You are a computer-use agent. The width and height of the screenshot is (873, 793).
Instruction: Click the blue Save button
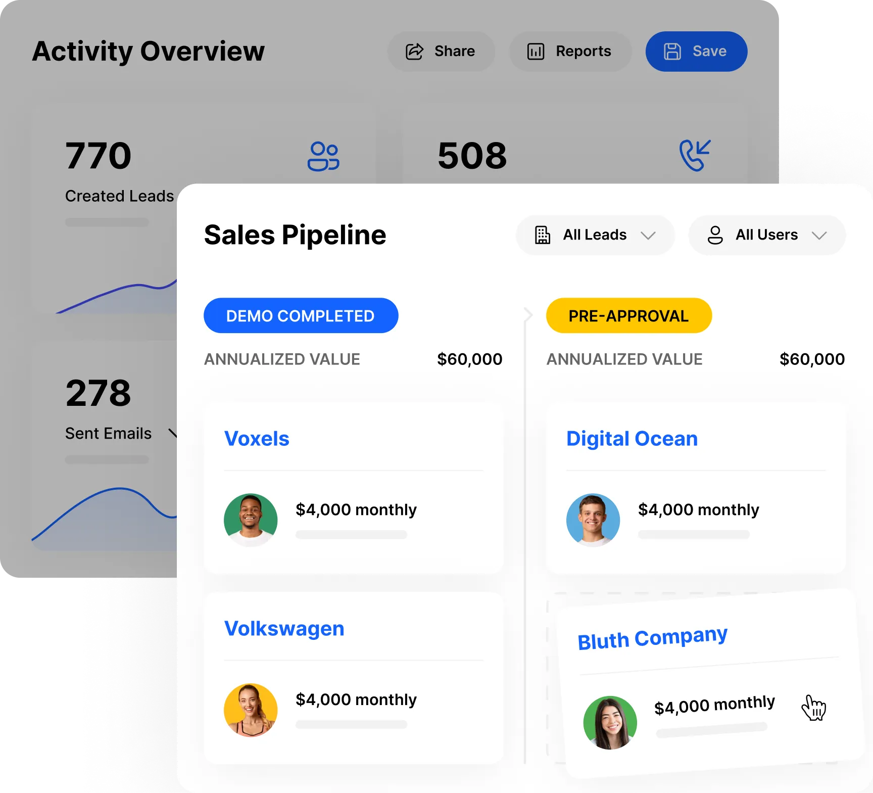tap(696, 52)
